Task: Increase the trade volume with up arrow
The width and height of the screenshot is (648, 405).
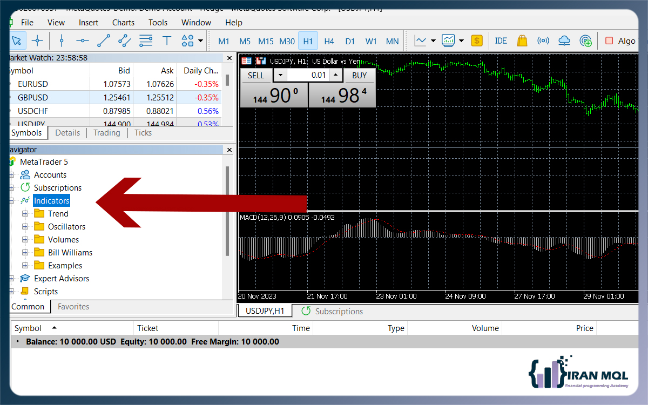Action: click(336, 76)
